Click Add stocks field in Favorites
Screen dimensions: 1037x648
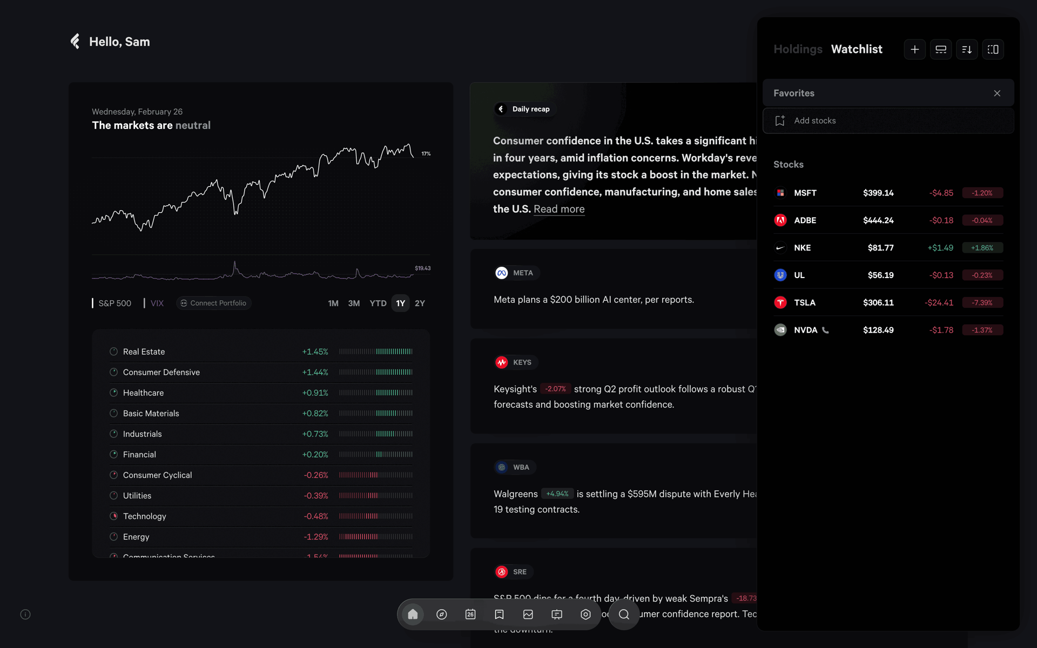888,120
